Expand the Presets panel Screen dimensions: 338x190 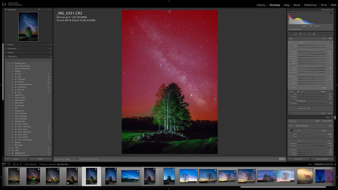6,45
